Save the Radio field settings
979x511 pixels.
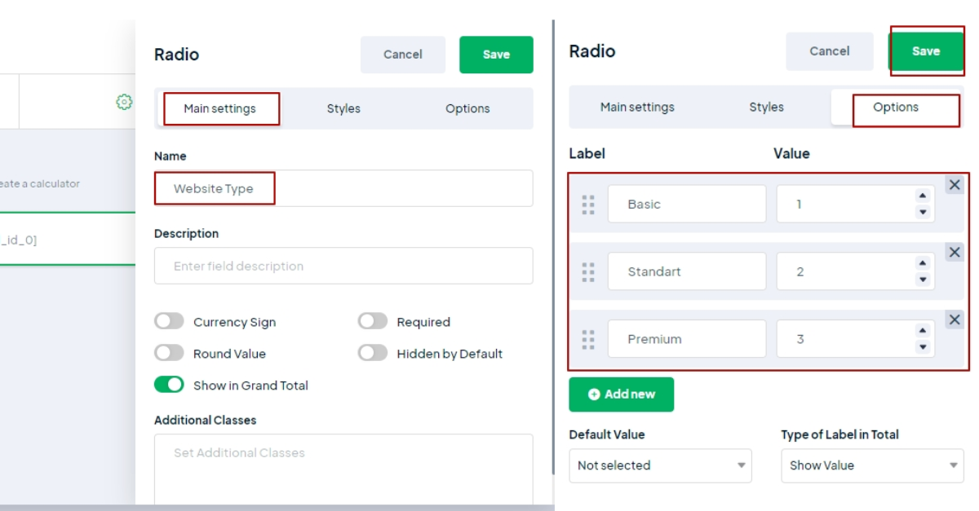coord(926,51)
